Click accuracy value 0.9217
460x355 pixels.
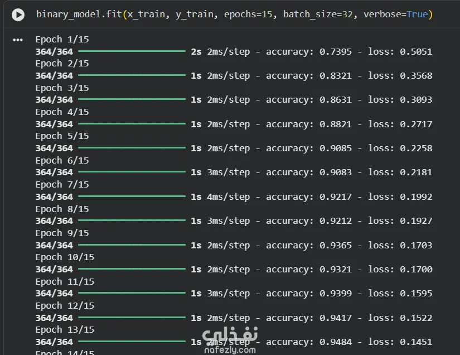click(x=336, y=196)
